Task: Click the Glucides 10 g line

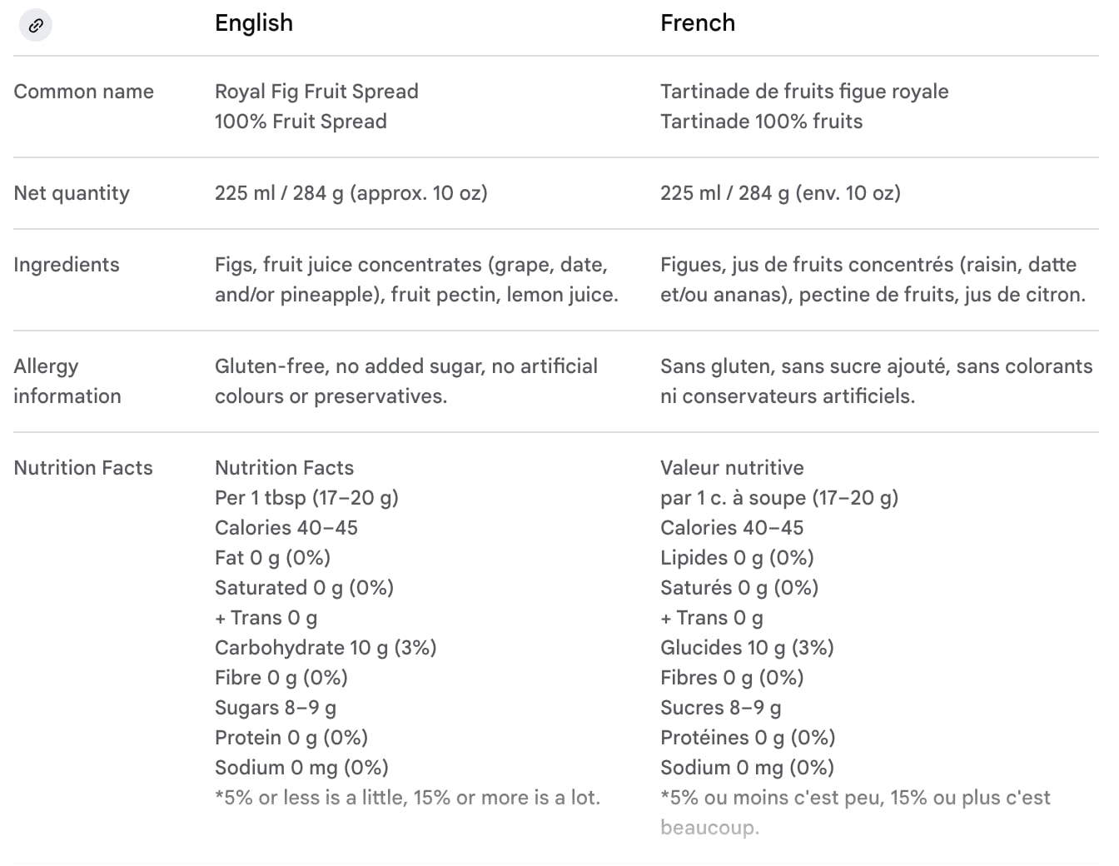Action: (746, 648)
